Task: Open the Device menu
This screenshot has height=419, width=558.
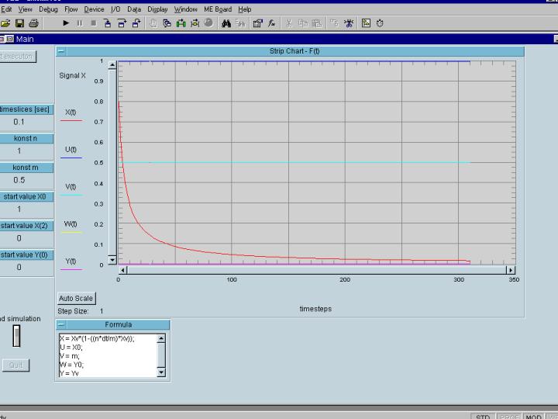Action: pyautogui.click(x=94, y=9)
